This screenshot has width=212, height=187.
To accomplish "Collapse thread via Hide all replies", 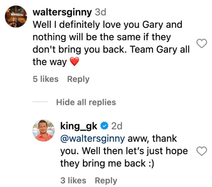I will [86, 102].
